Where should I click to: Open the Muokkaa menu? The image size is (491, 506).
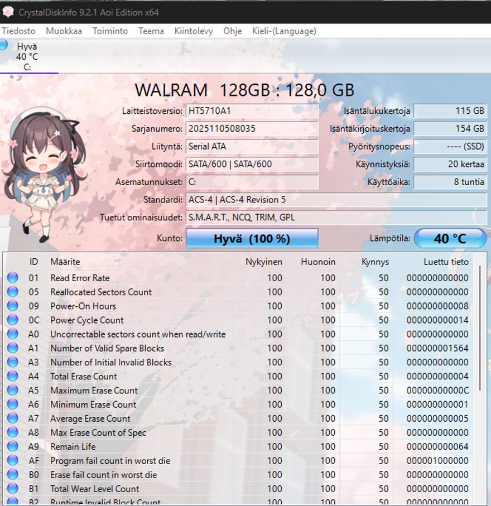coord(64,31)
